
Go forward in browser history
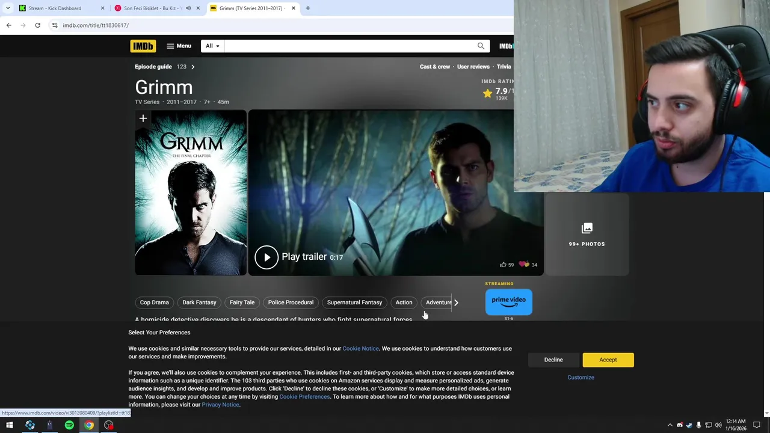click(23, 25)
